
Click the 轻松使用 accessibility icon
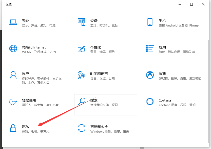pos(13,102)
